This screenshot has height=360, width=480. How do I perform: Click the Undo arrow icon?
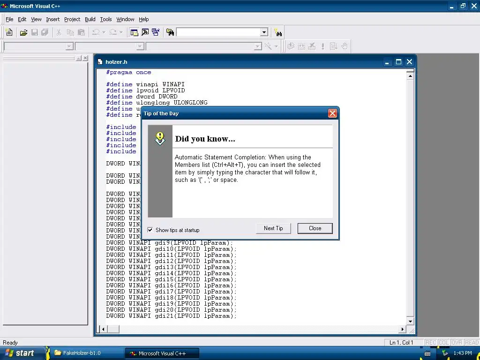coord(96,32)
